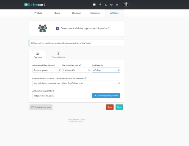Click the 'ThriveCart Client License' footer text
Screen dimensions: 189x146
coord(76,120)
